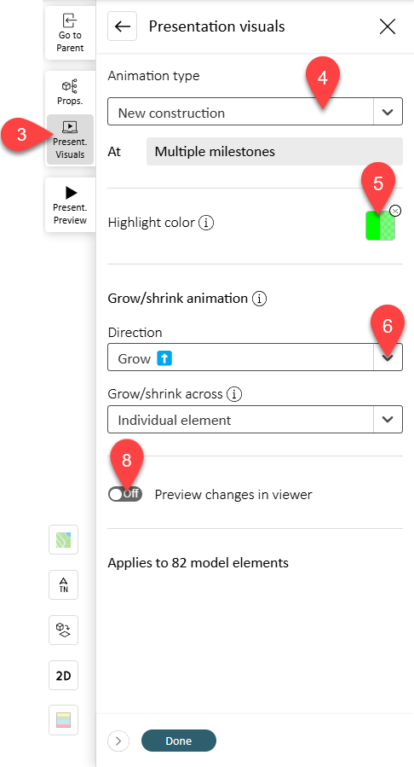Click the map layer icon in sidebar
Screen dimensions: 414x767
pyautogui.click(x=64, y=539)
